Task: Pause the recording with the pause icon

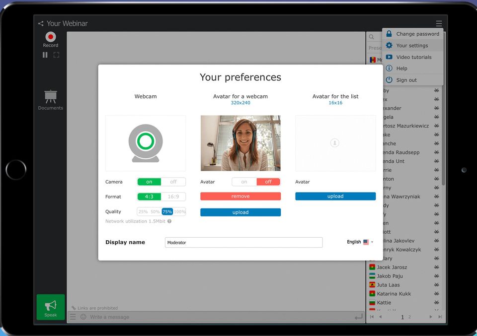Action: [x=45, y=55]
